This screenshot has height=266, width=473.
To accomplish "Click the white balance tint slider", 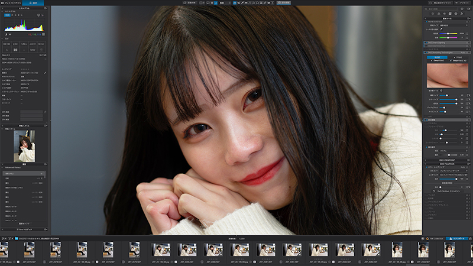I will 448,38.
